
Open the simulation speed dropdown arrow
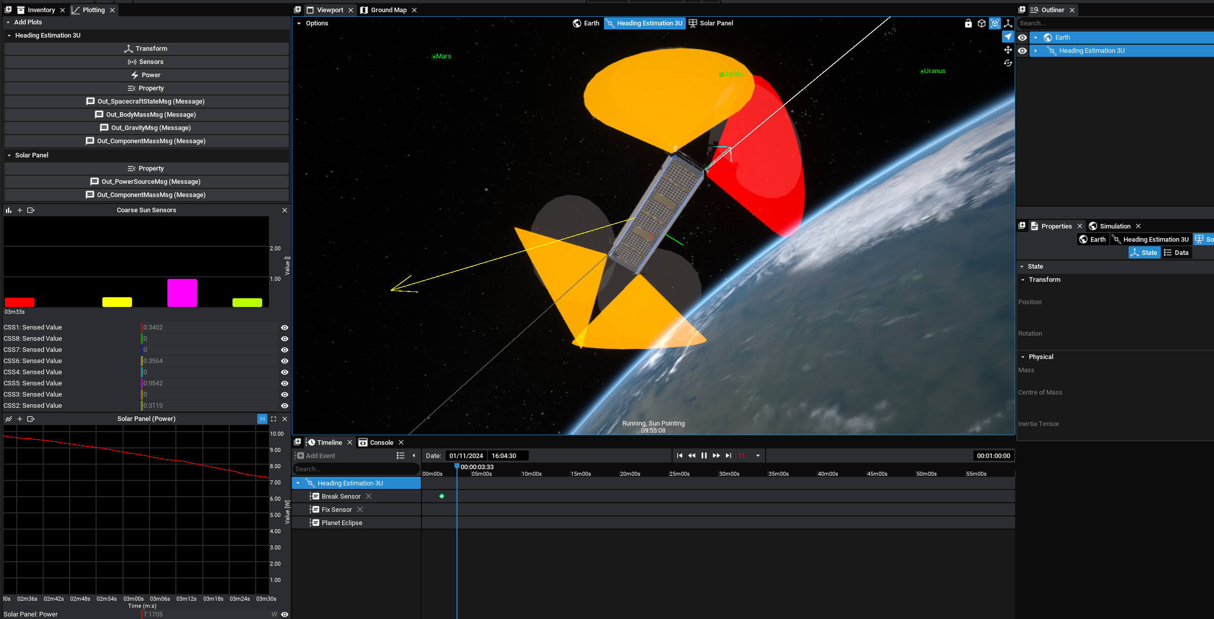(x=757, y=455)
